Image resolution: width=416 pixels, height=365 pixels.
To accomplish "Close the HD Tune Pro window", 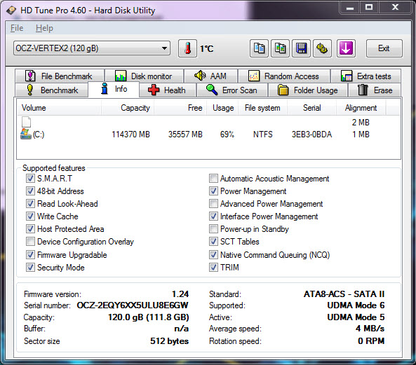I will 396,7.
